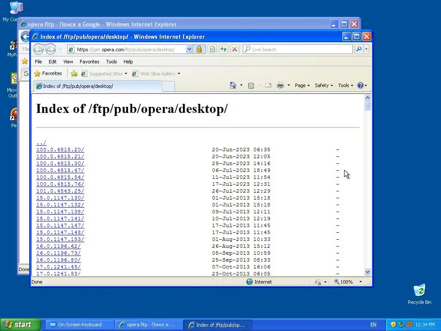Viewport: 441px width, 331px height.
Task: Click the Favorites star button
Action: pos(48,73)
